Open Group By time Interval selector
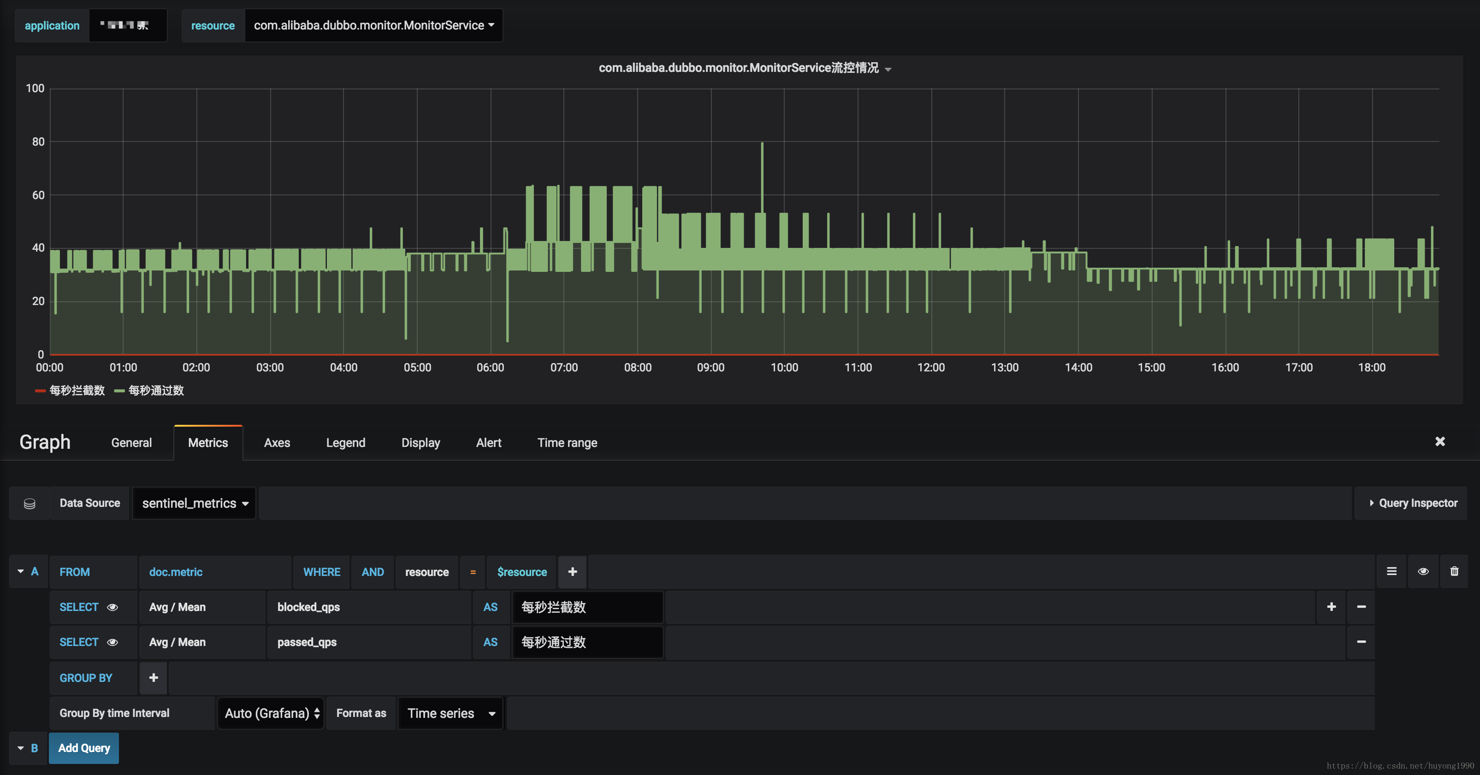The image size is (1480, 775). 271,713
